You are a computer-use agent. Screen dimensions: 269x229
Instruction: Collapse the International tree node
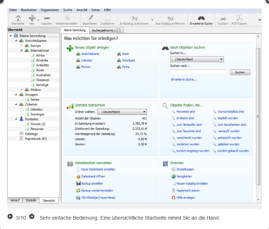[22, 51]
